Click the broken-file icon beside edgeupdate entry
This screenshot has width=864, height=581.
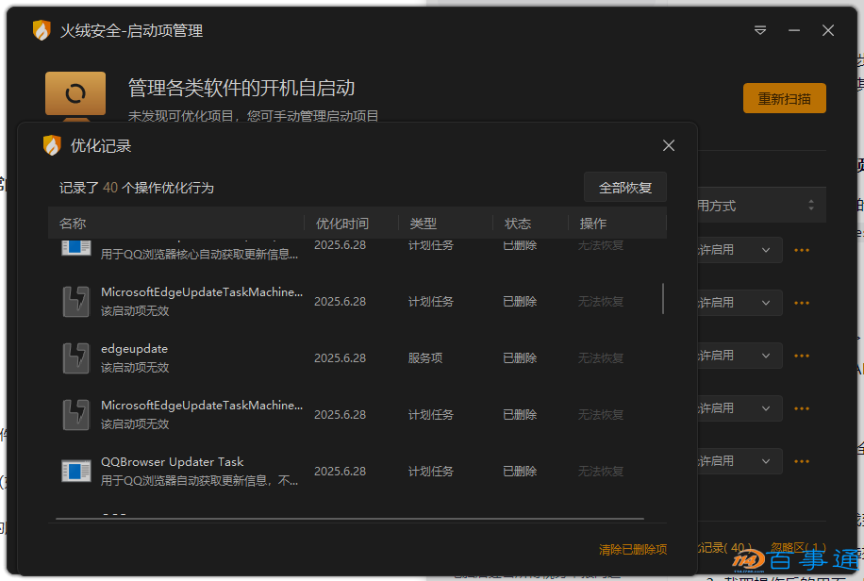coord(76,356)
